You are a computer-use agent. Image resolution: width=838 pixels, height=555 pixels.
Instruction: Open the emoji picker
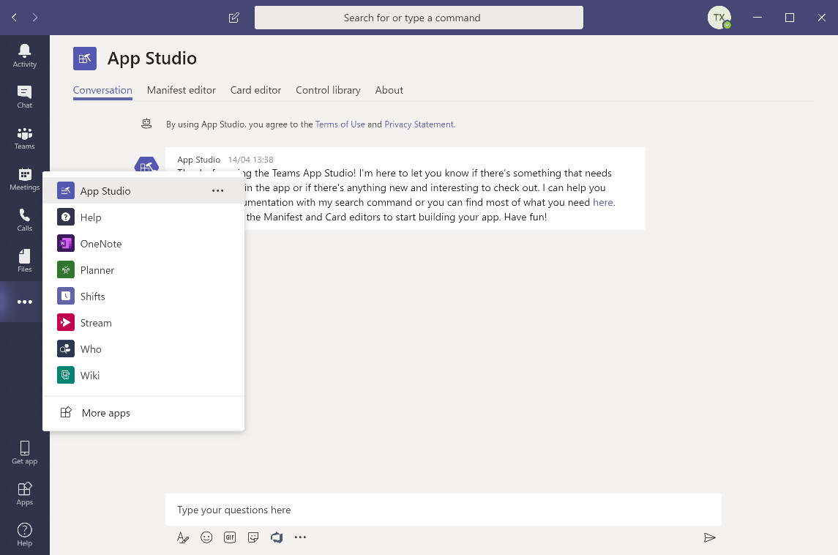[206, 537]
